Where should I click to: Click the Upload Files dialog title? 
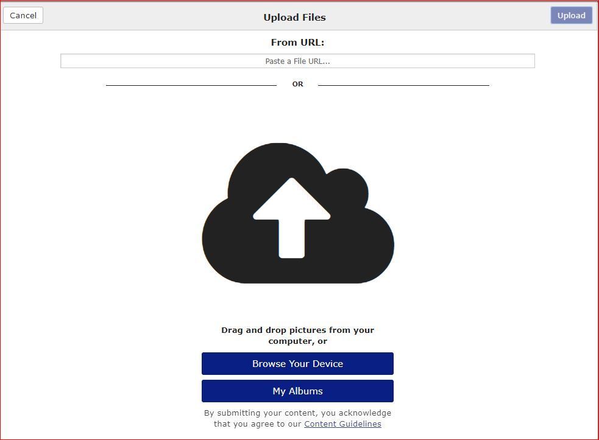(294, 17)
